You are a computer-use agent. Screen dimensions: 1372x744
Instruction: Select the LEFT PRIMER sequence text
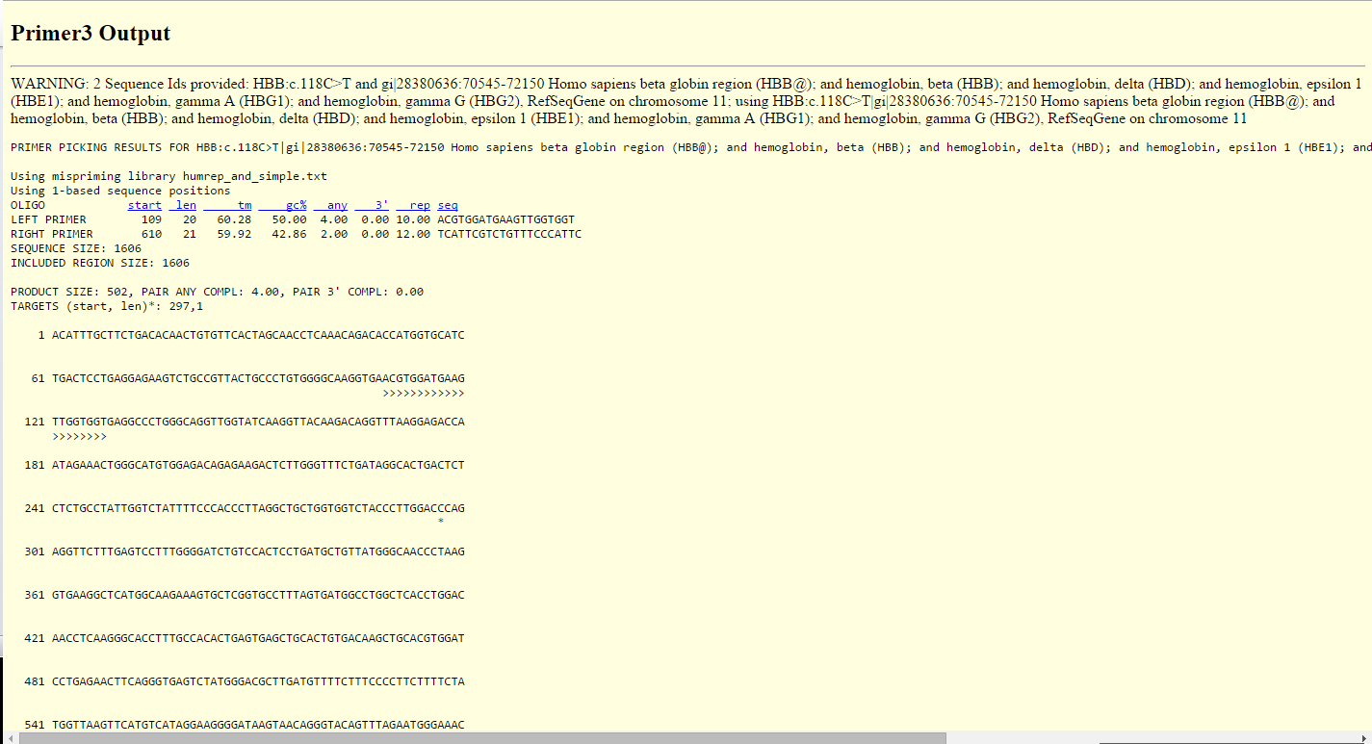tap(505, 218)
